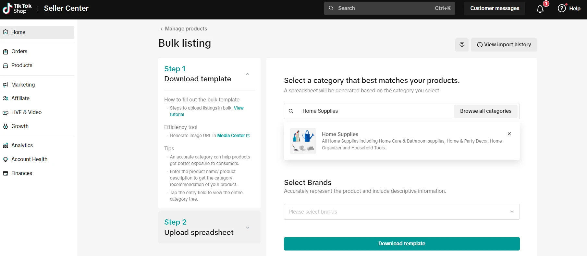This screenshot has width=587, height=256.
Task: Navigate to Analytics in the sidebar
Action: (22, 145)
